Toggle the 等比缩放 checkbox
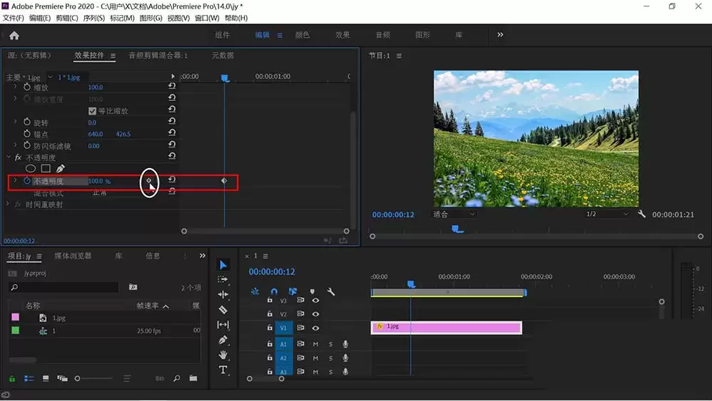 (x=92, y=111)
